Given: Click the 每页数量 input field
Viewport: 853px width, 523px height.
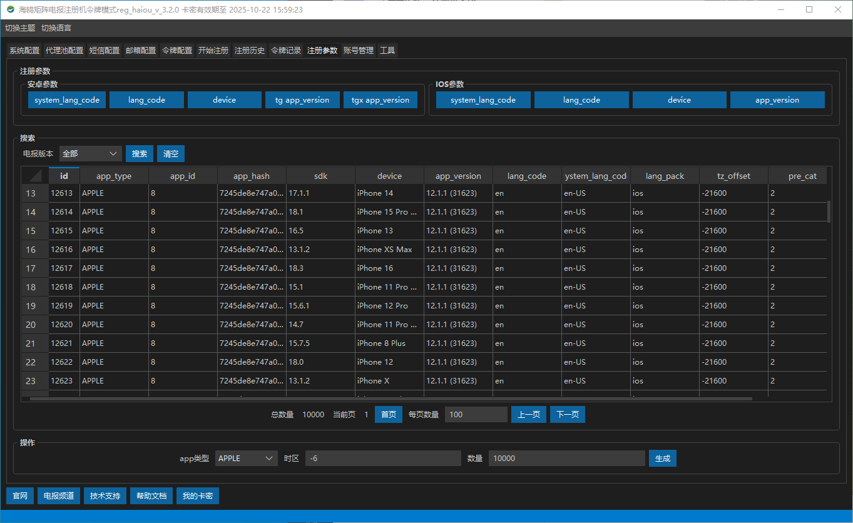Looking at the screenshot, I should tap(476, 414).
